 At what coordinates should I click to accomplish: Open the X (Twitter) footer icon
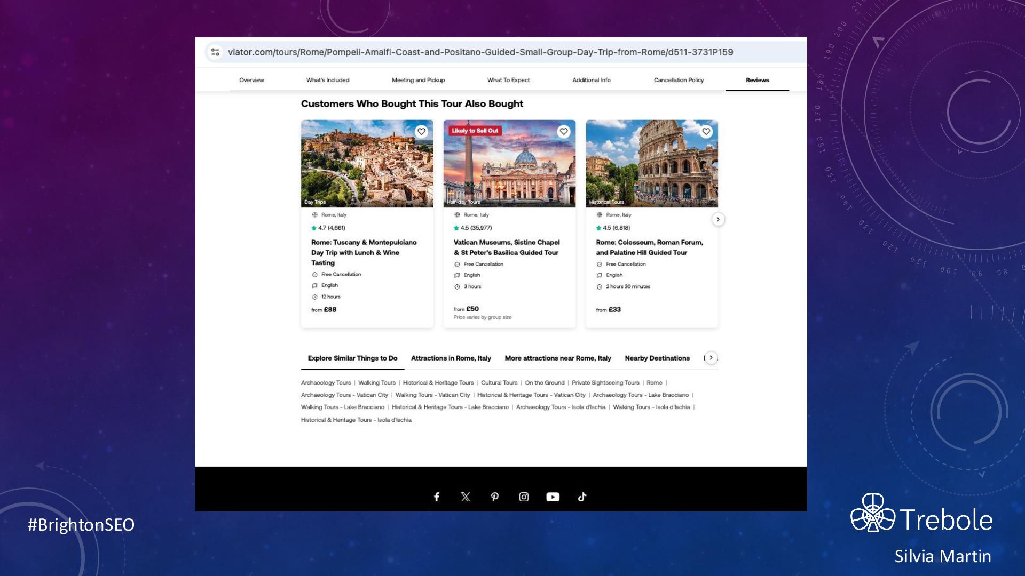(466, 497)
